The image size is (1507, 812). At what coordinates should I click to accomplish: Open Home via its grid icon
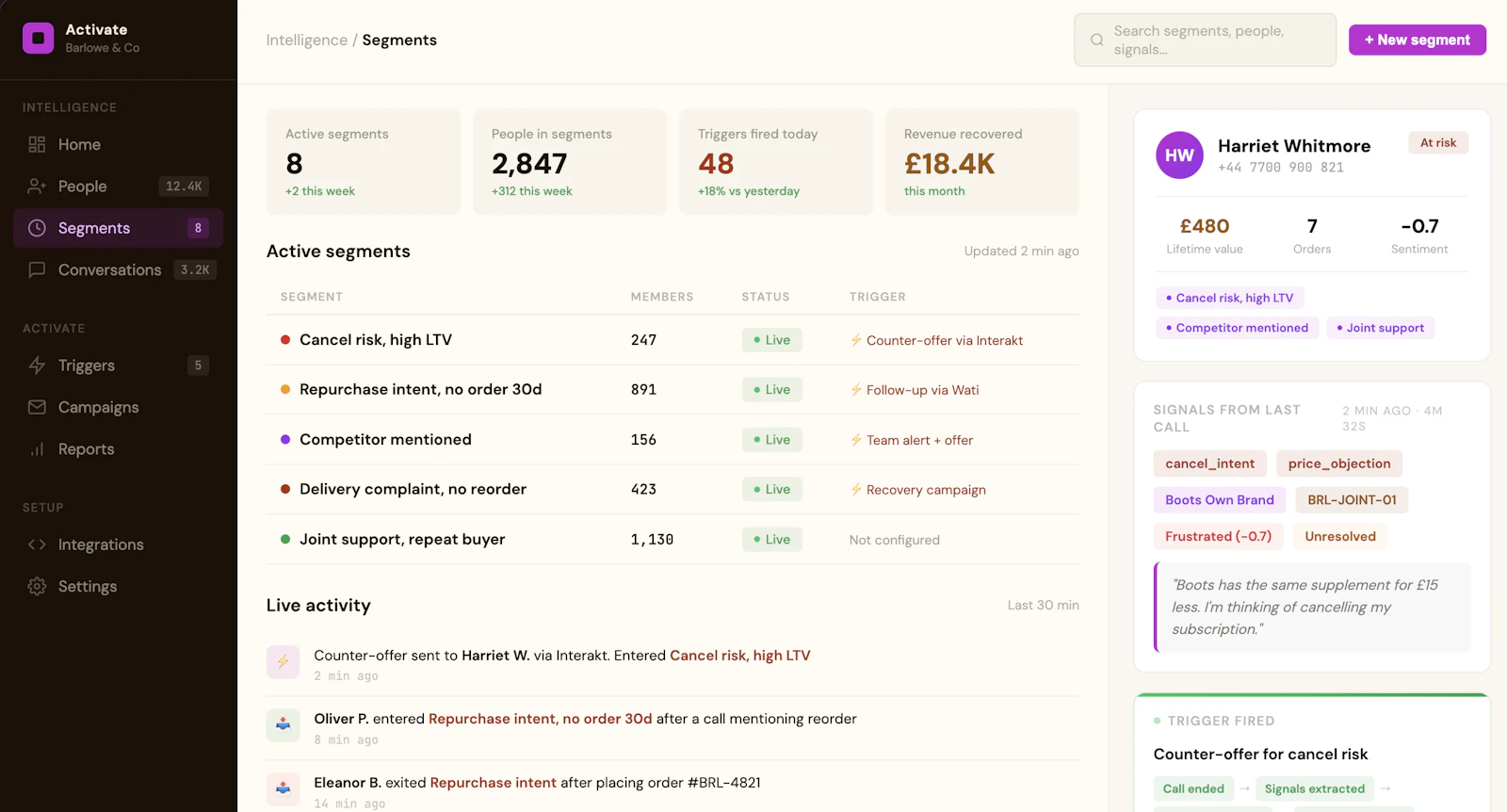[x=37, y=144]
